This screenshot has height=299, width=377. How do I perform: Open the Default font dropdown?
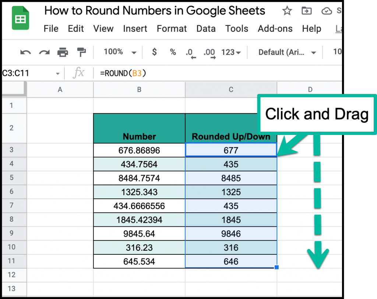click(286, 52)
